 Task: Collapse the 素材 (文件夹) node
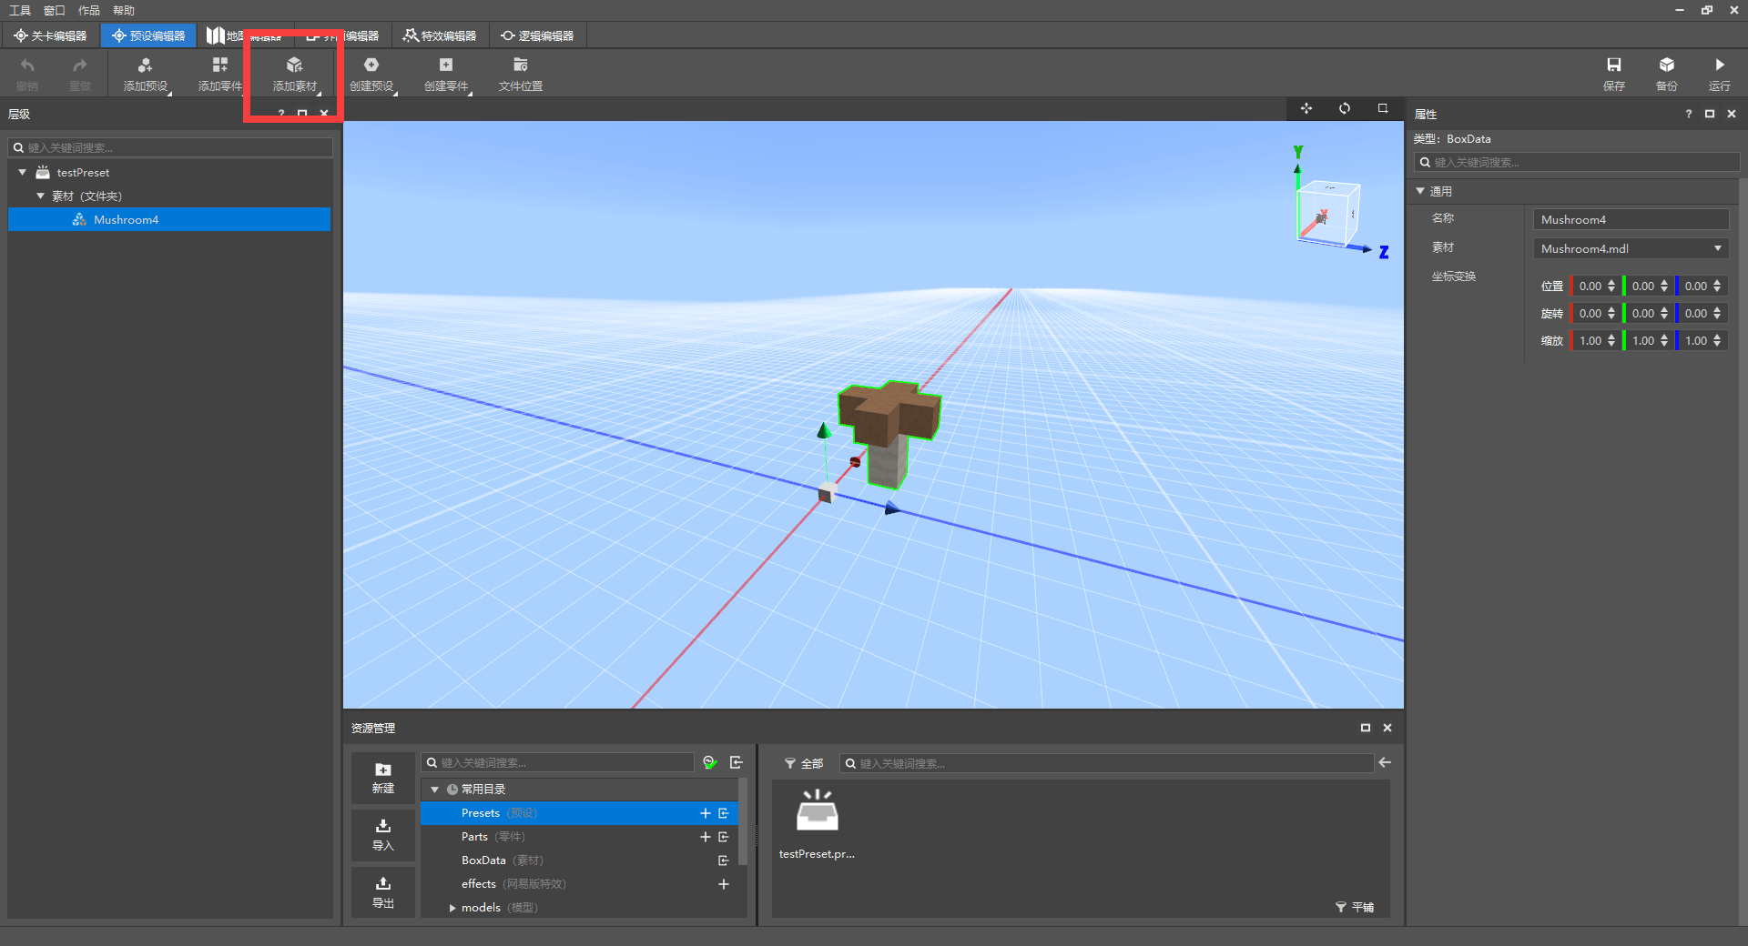[40, 196]
